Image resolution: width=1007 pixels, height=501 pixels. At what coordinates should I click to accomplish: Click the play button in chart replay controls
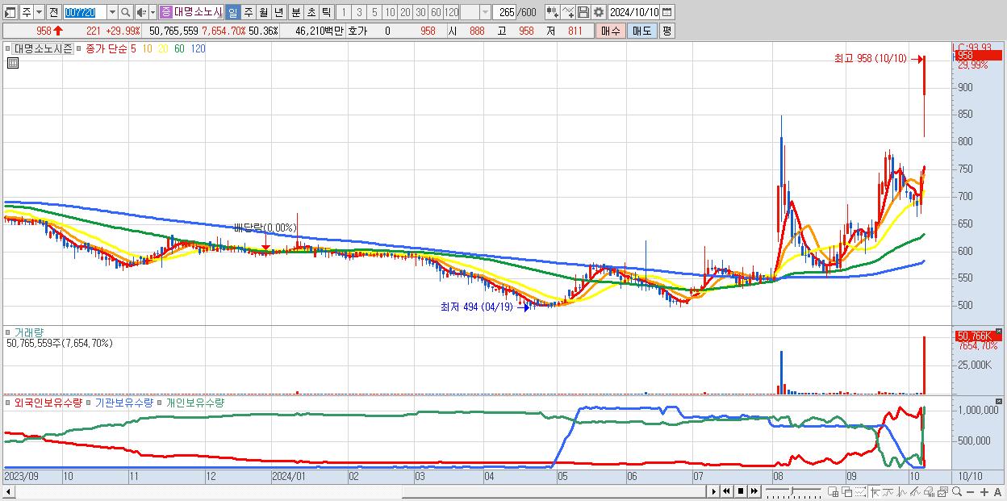713,491
